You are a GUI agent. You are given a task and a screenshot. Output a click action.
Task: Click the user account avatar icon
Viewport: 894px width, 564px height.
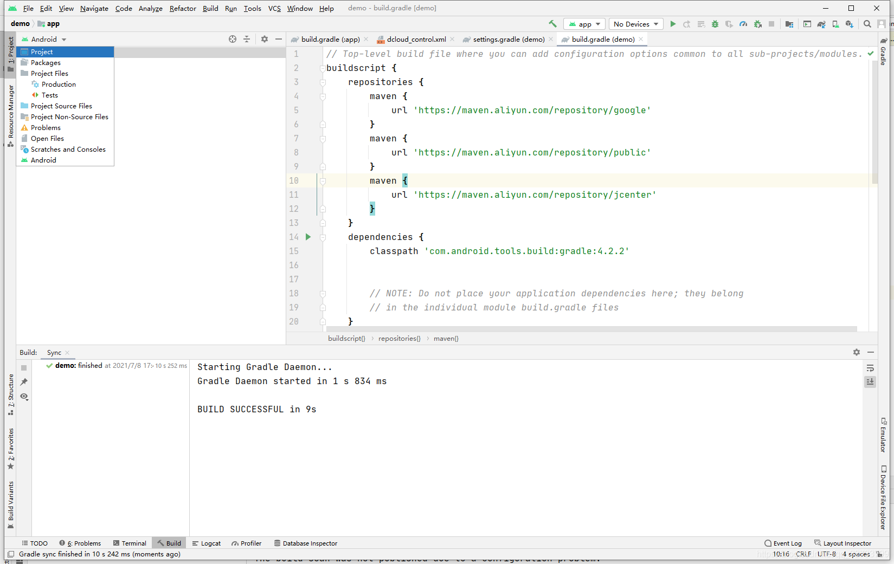click(x=882, y=24)
